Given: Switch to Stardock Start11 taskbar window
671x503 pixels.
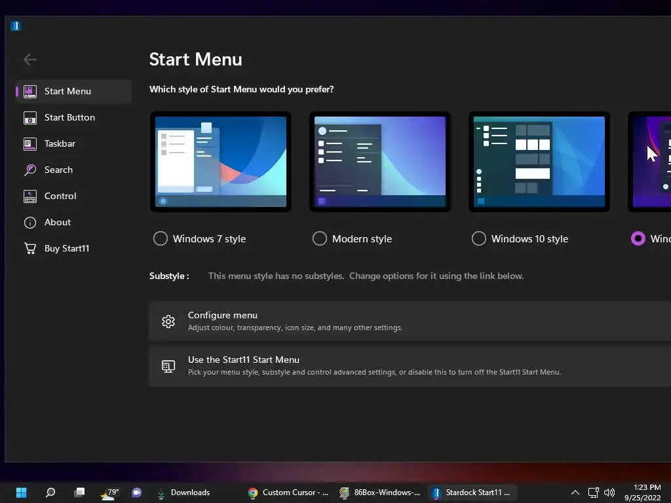Looking at the screenshot, I should click(472, 493).
